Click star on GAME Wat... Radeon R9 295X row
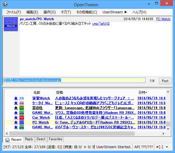Viewport: 175px width, 153px height. point(16,113)
